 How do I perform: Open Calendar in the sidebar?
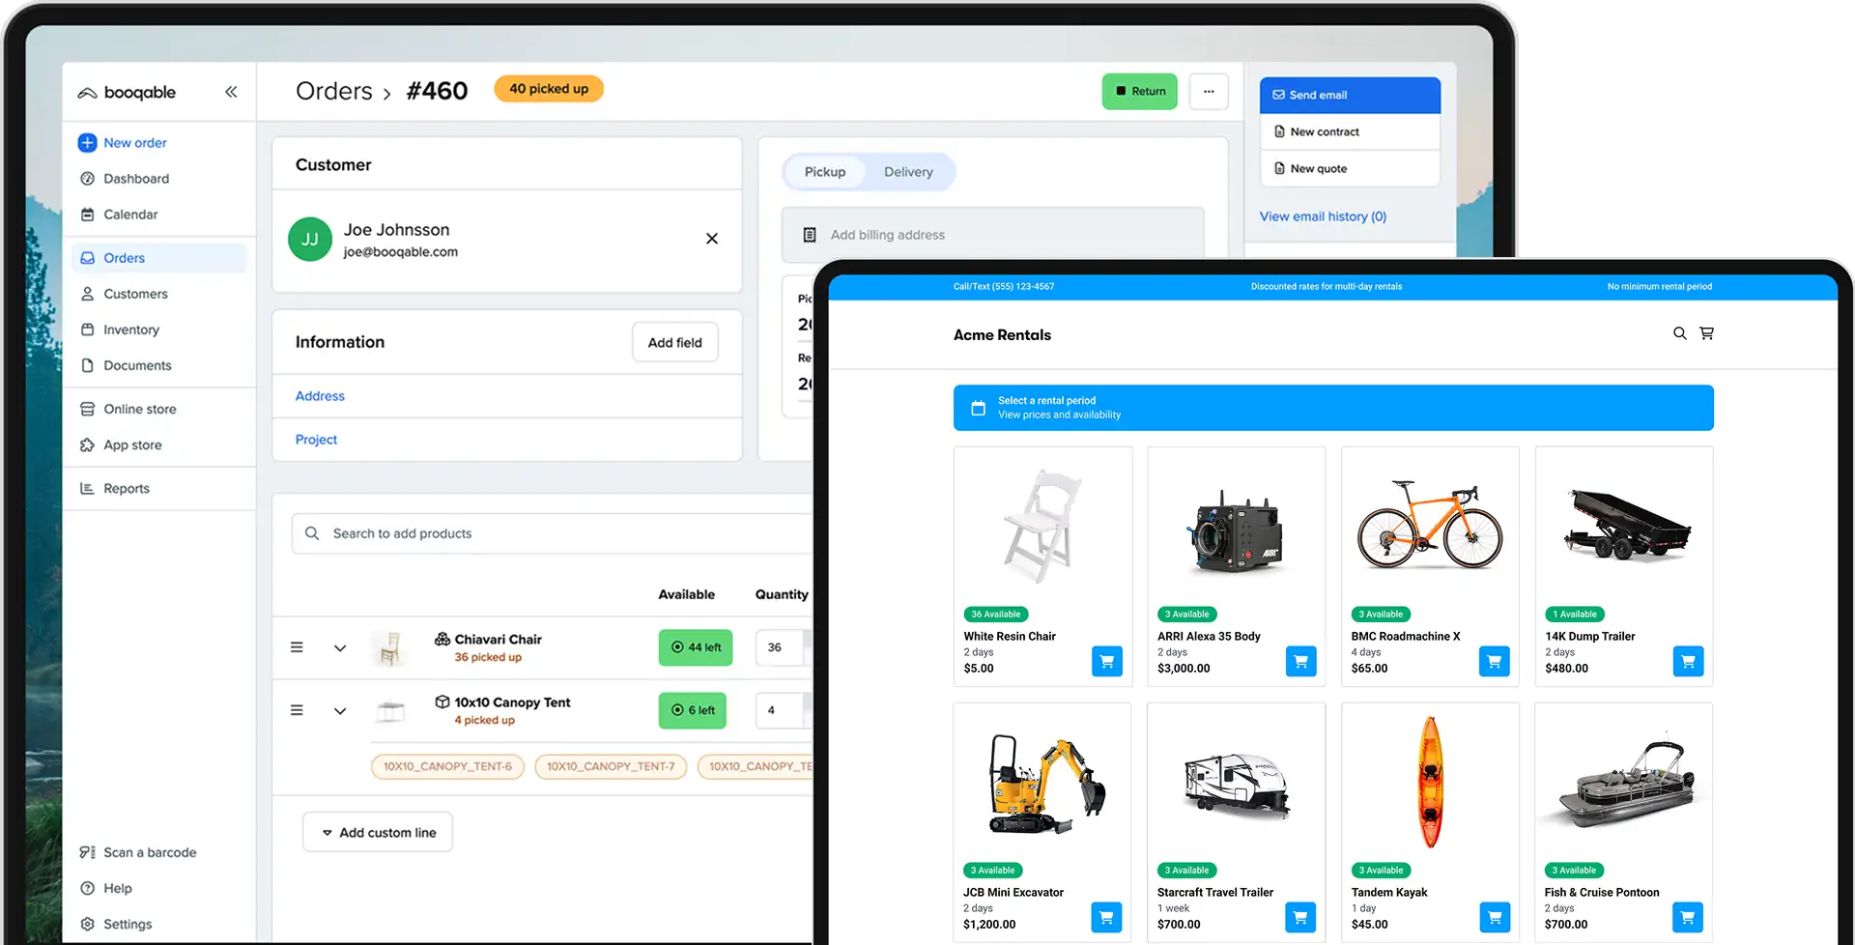130,215
